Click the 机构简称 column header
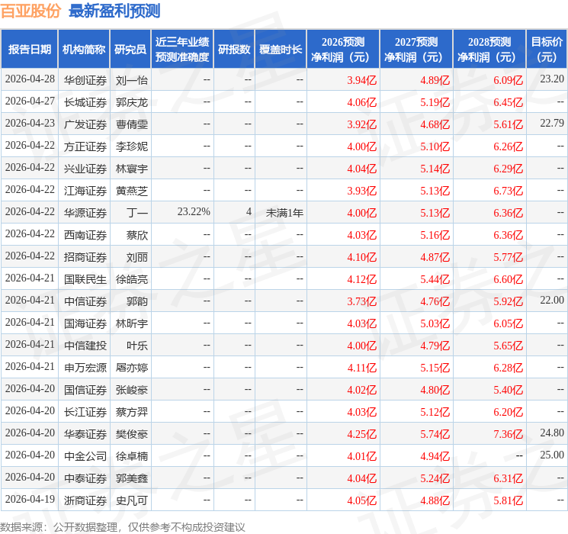This screenshot has width=568, height=534. tap(84, 50)
